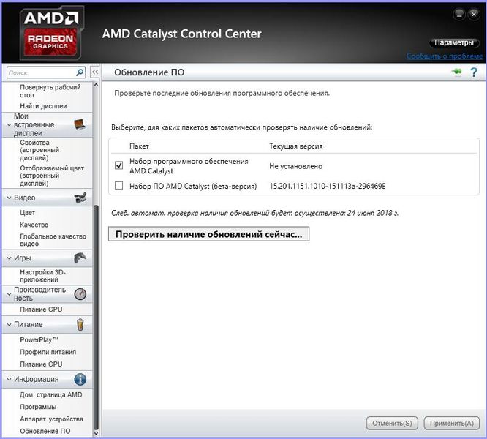
Task: Click the AMD Radeon Graphics logo
Action: pyautogui.click(x=52, y=33)
